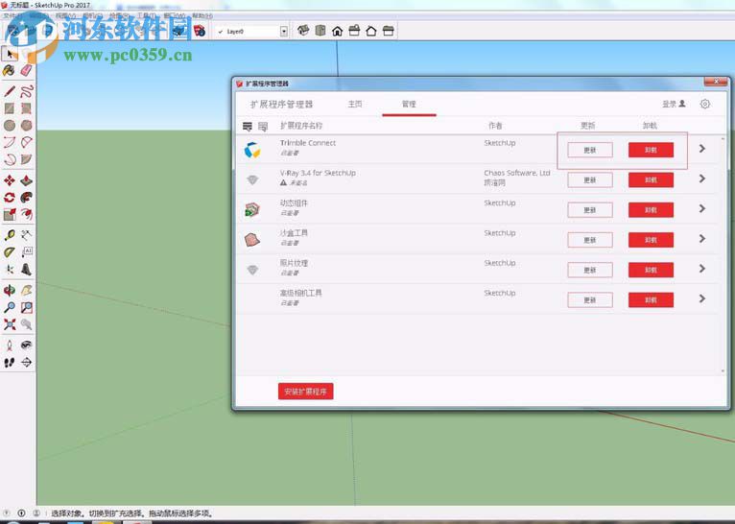Activate the Position Camera tool
735x524 pixels.
[10, 345]
